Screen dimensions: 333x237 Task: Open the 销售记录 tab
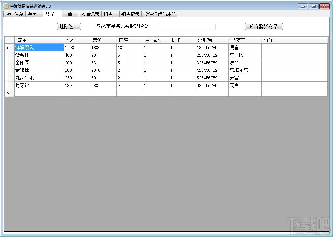pyautogui.click(x=131, y=14)
